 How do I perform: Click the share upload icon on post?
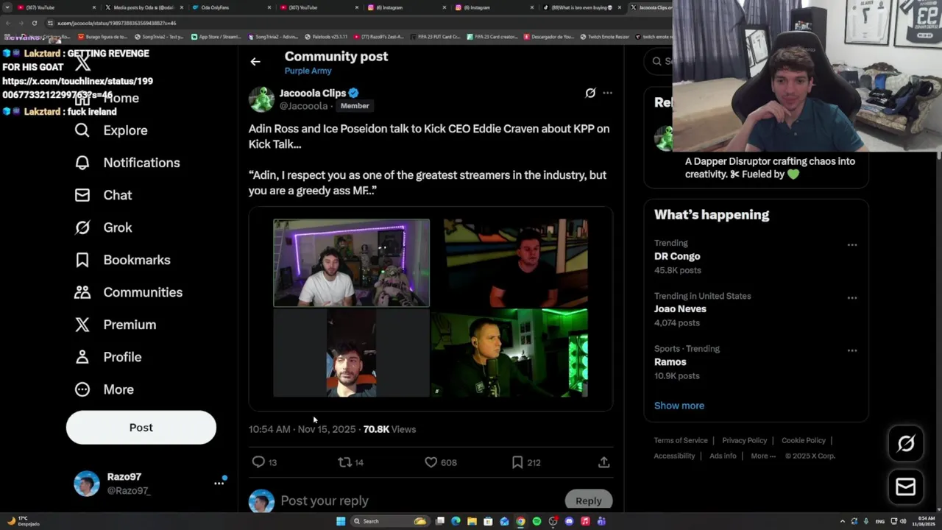click(x=603, y=462)
